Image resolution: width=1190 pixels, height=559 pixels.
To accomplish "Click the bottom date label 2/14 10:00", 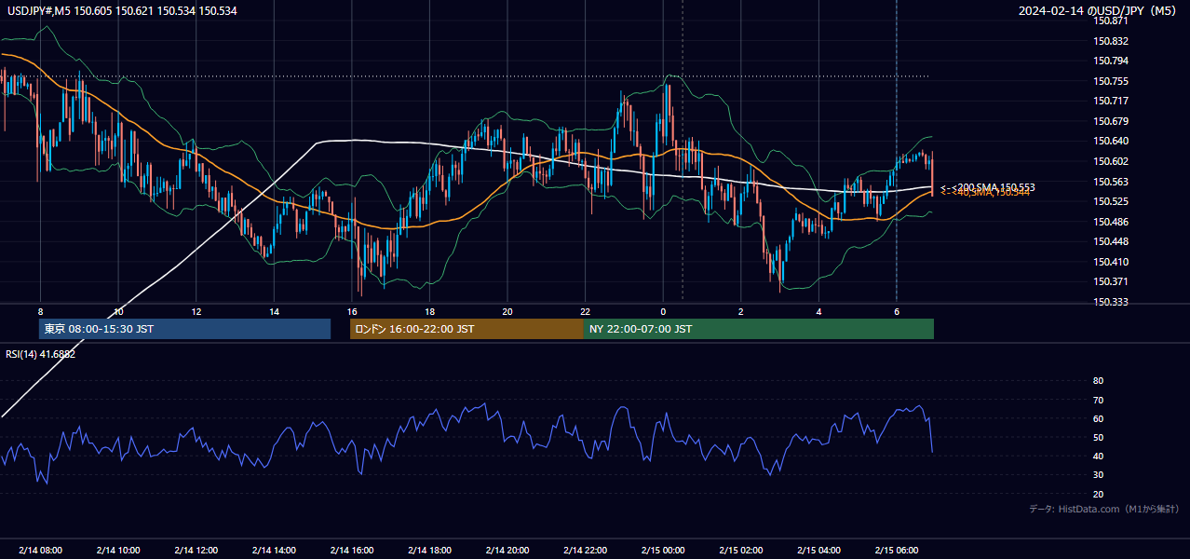I will click(x=118, y=550).
